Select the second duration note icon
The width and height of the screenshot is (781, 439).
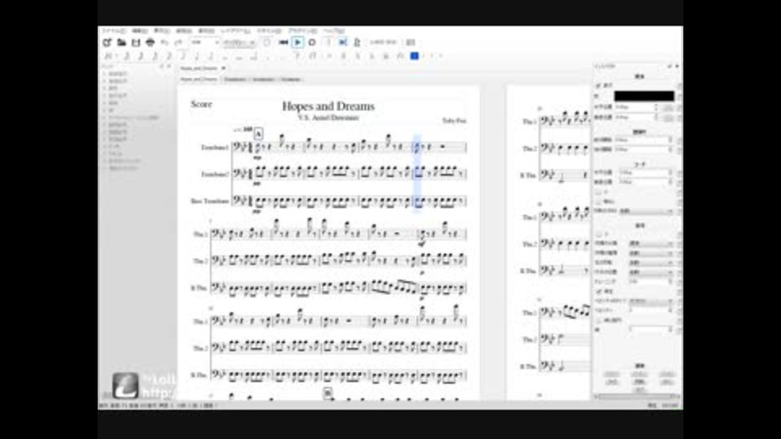pyautogui.click(x=141, y=56)
